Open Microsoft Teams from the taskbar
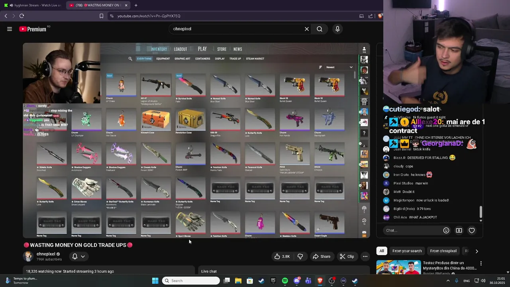 [308, 281]
